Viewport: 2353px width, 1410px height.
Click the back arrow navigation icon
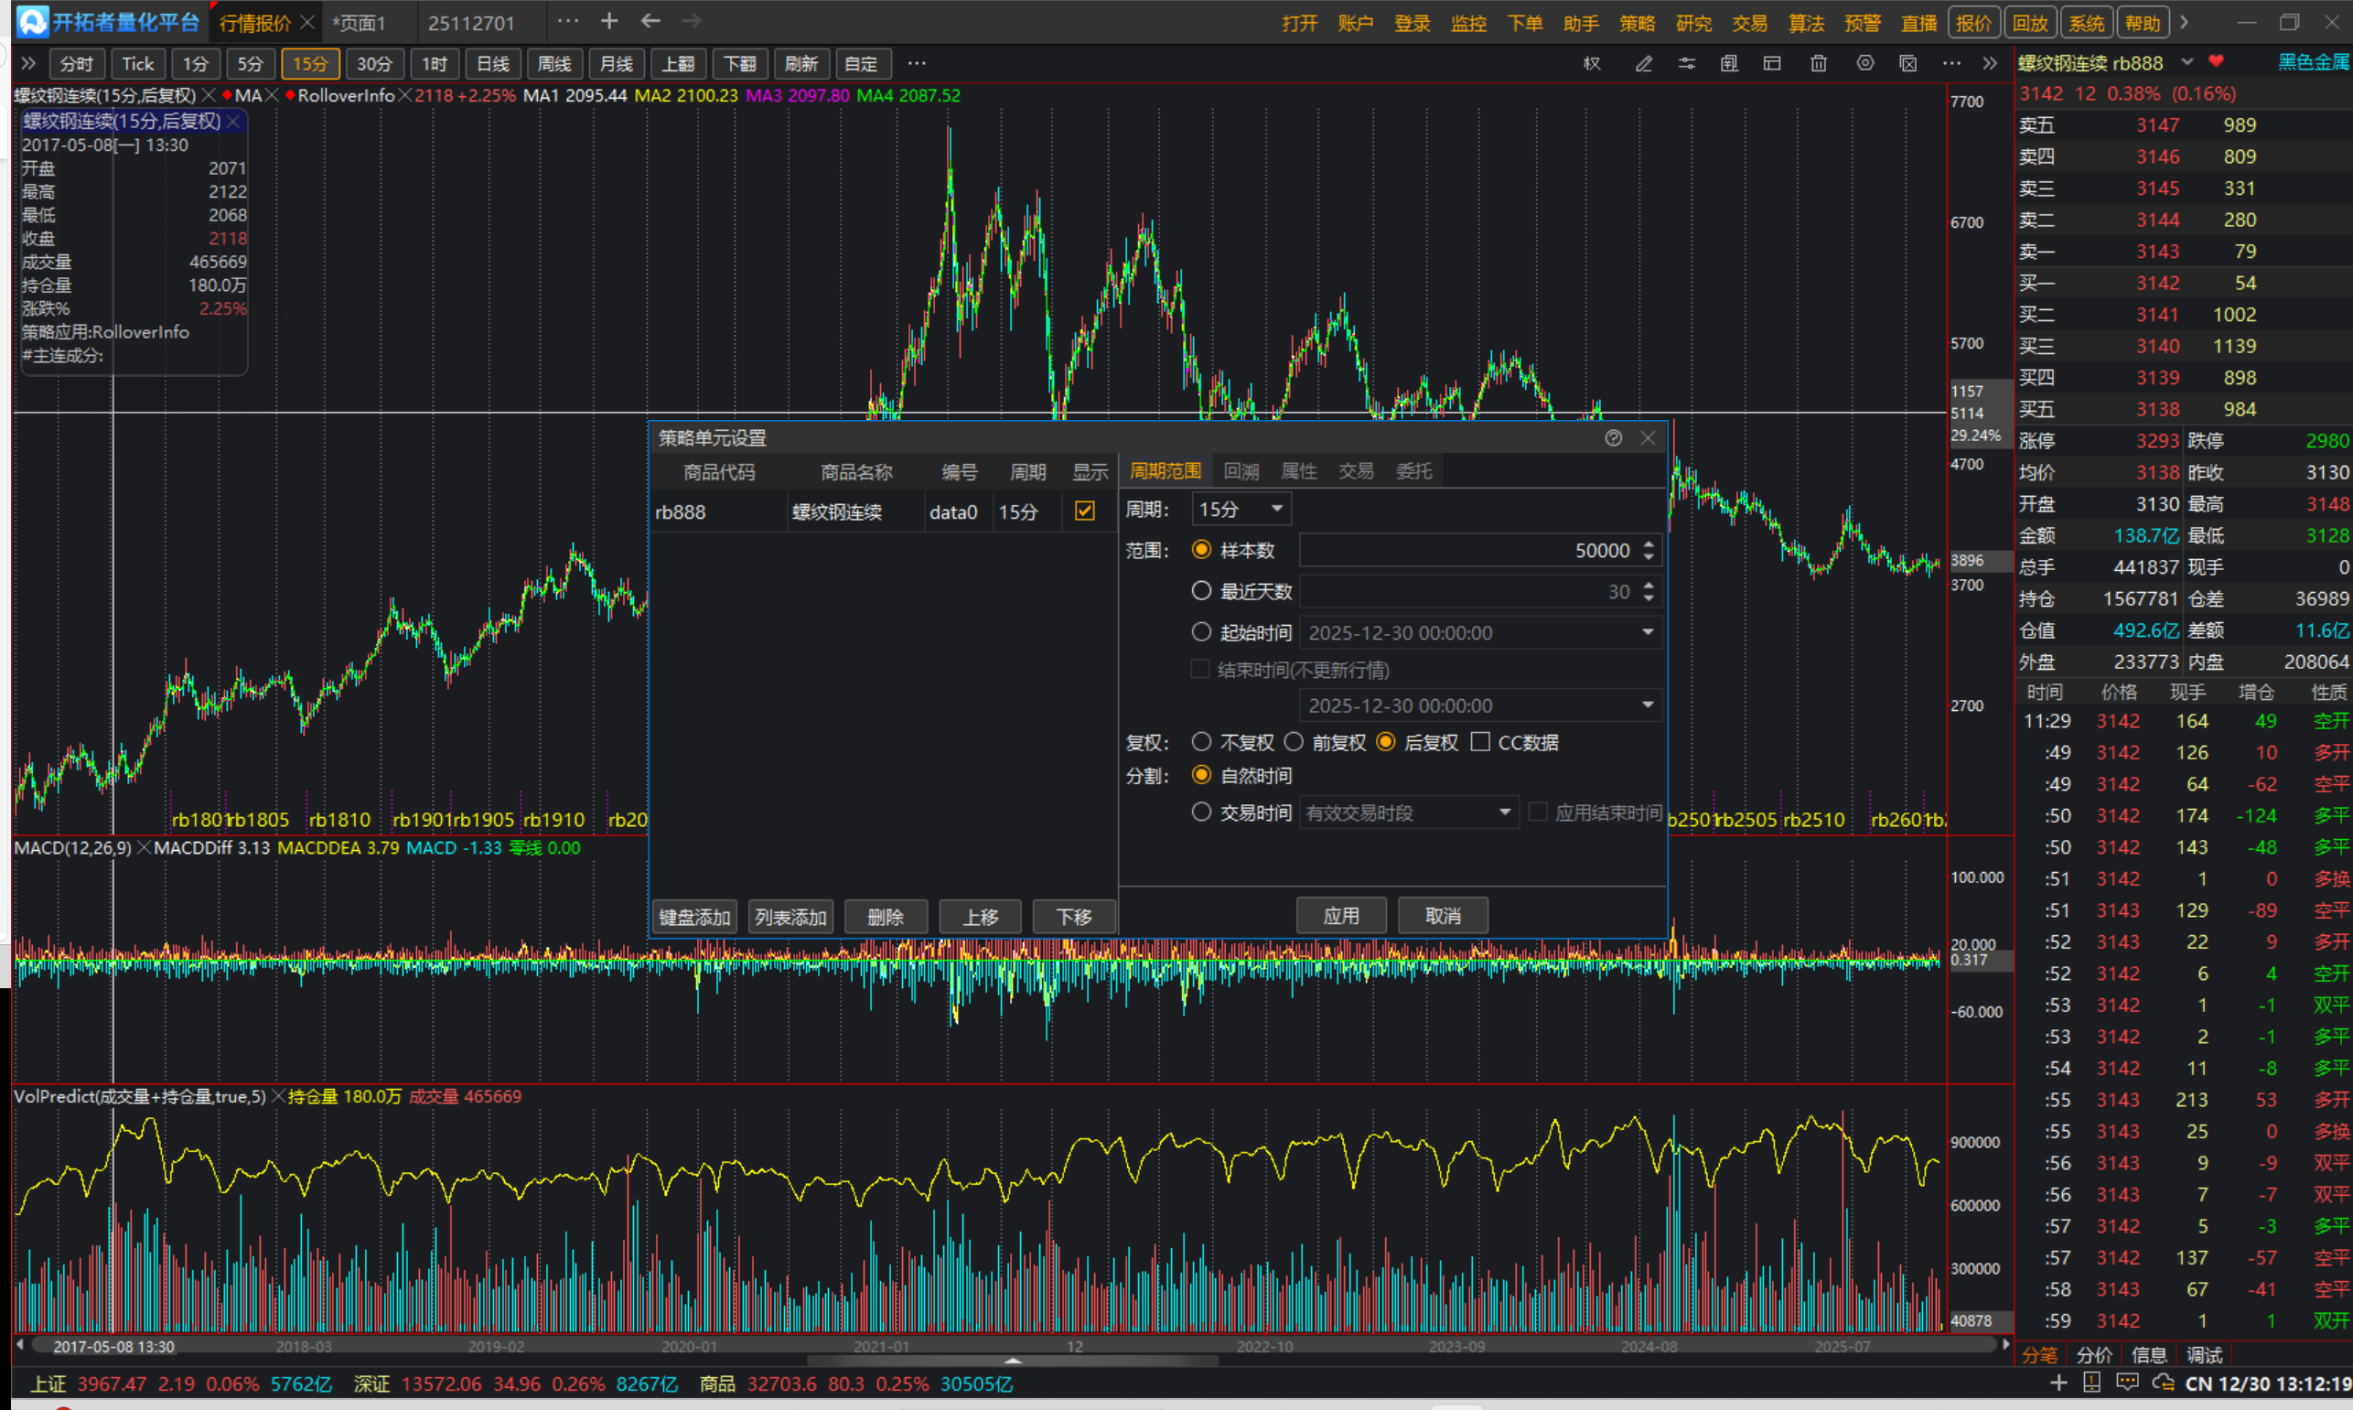pyautogui.click(x=650, y=21)
